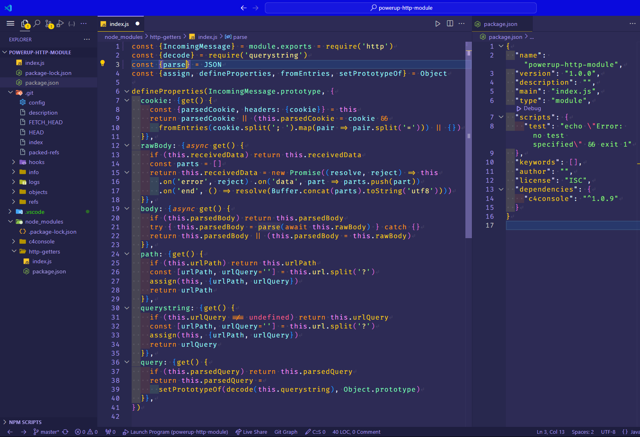
Task: Fold the rawBody getter at line 12
Action: point(127,145)
